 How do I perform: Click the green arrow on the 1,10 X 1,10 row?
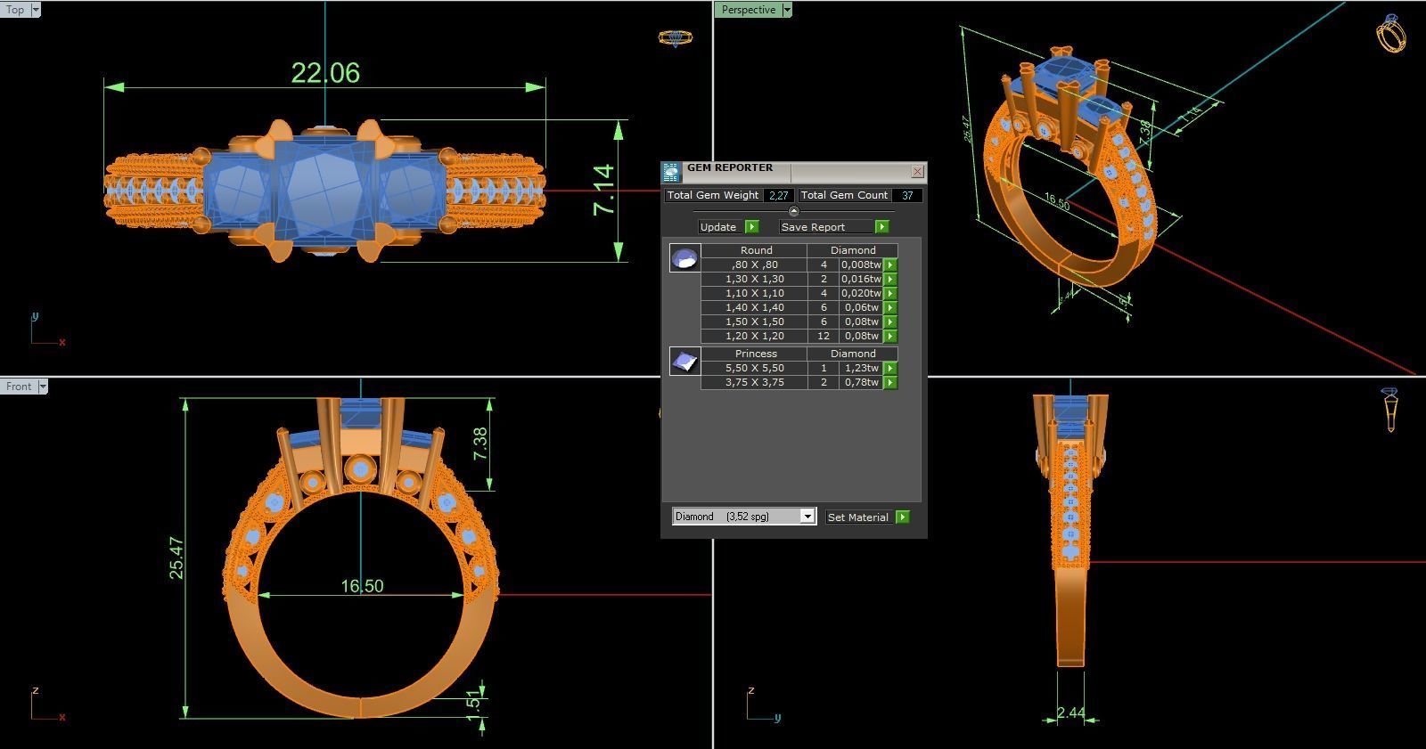pyautogui.click(x=890, y=293)
